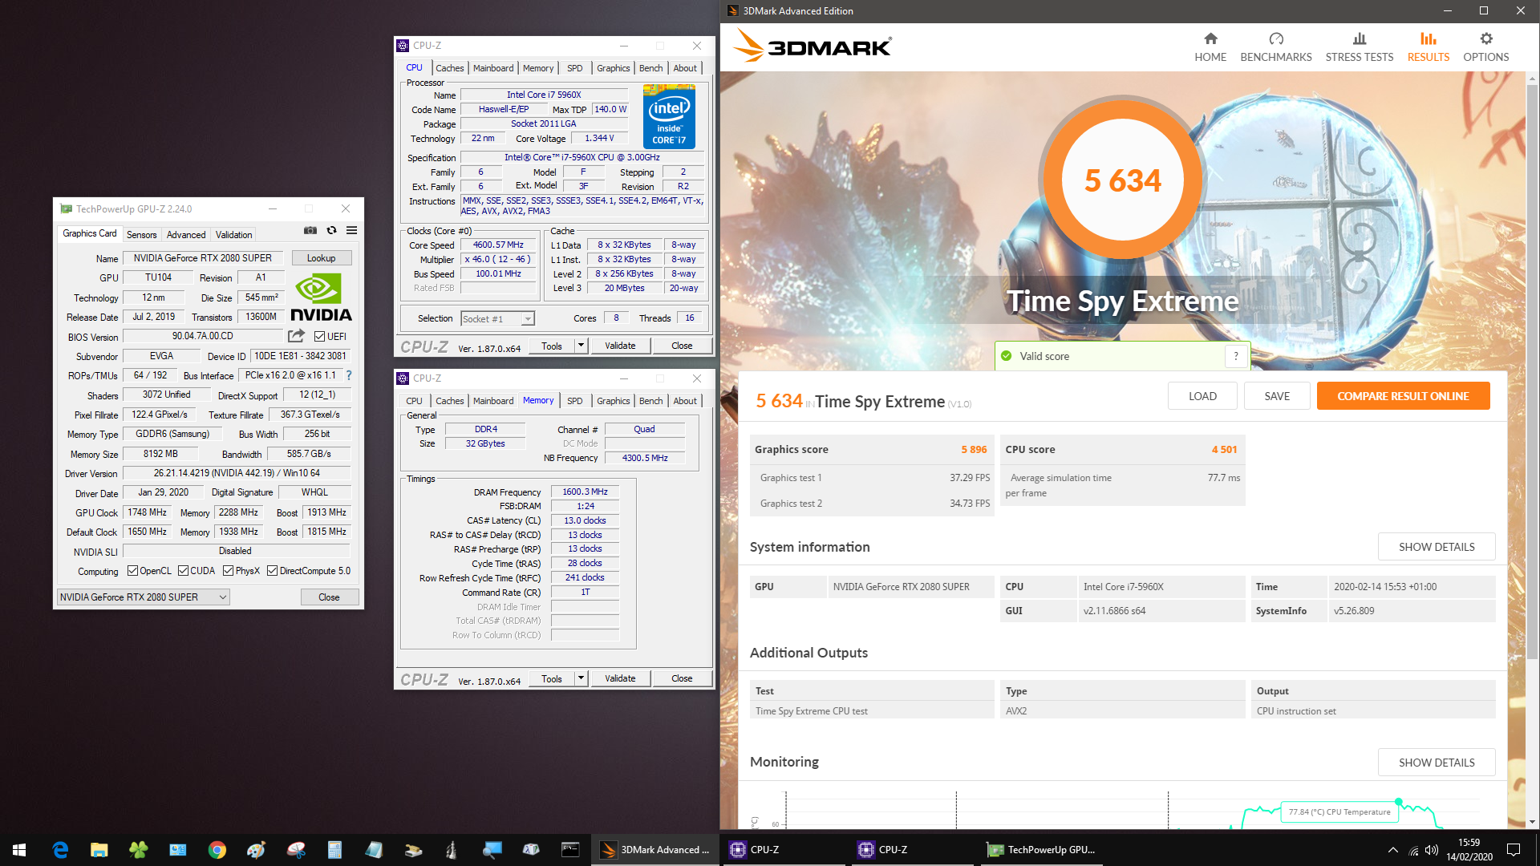Expand the GPU selection dropdown in GPU-Z
This screenshot has width=1540, height=866.
click(223, 597)
